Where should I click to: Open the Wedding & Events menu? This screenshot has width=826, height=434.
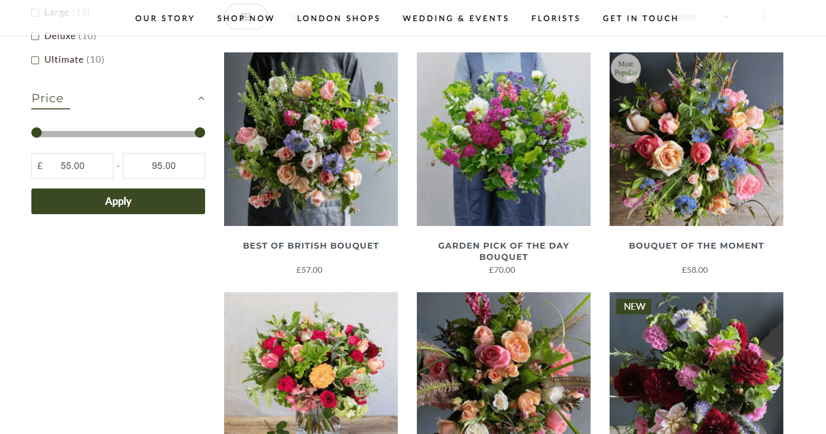(455, 18)
